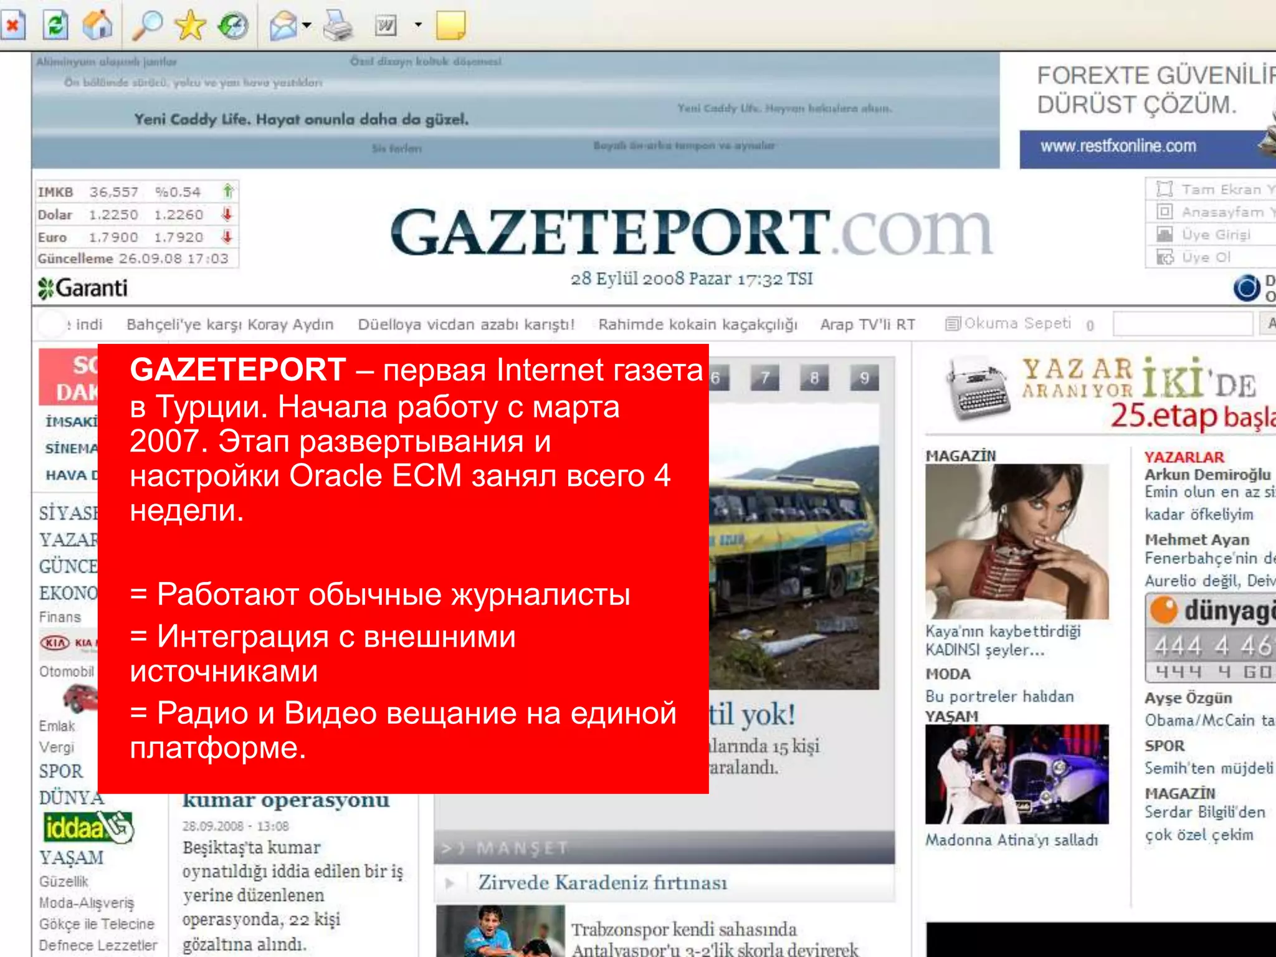Open the Vergi sidebar link

click(56, 747)
